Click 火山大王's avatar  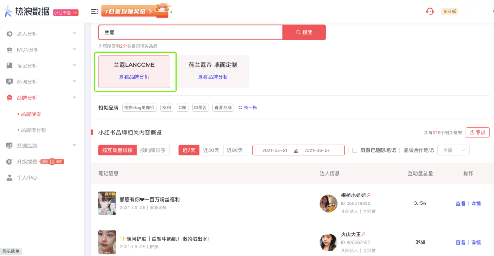(x=328, y=242)
